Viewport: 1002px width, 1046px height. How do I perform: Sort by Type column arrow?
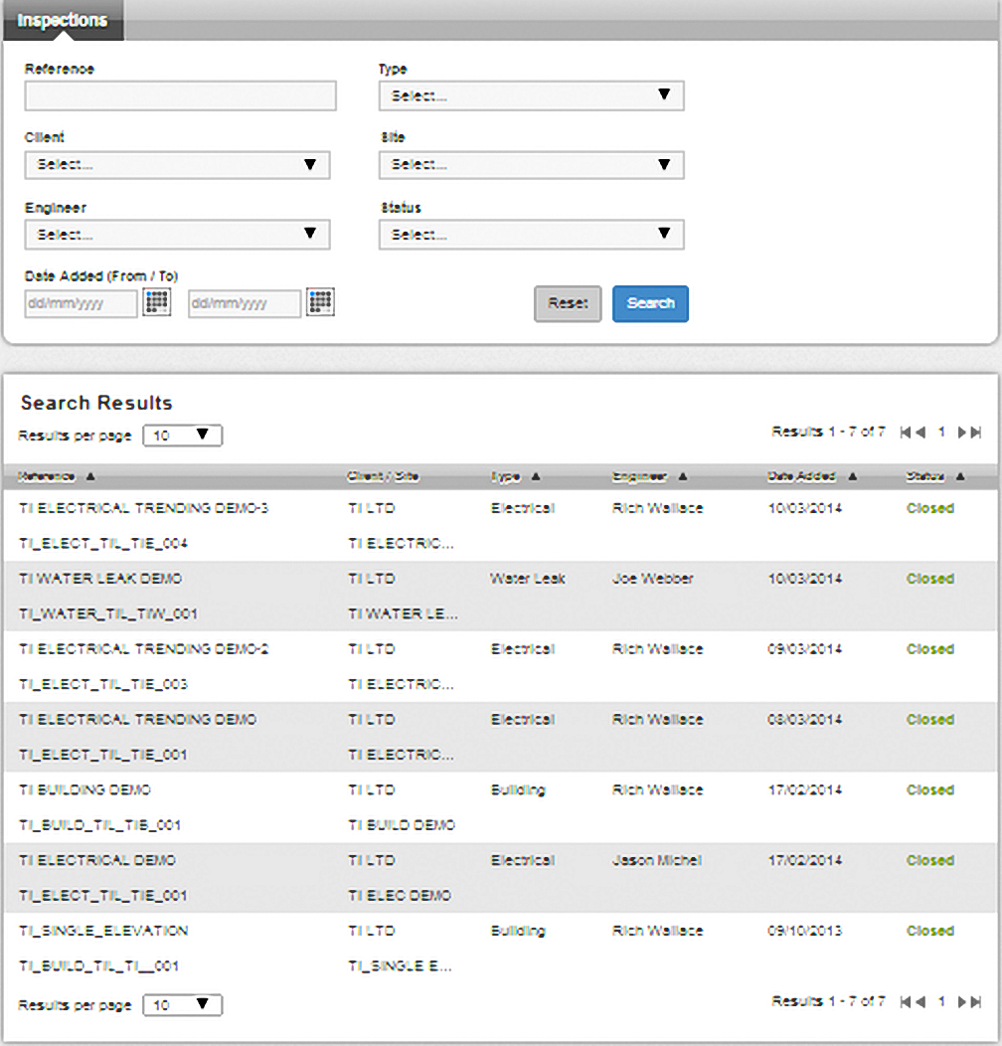(536, 476)
